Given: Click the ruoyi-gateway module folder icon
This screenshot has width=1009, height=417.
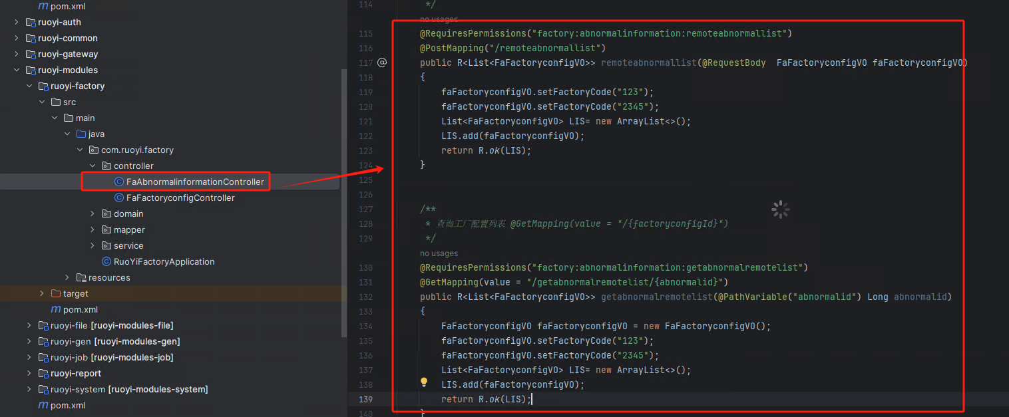Looking at the screenshot, I should (31, 54).
